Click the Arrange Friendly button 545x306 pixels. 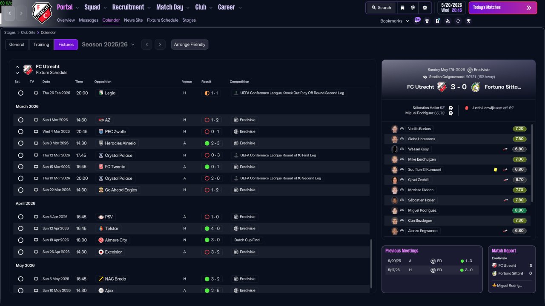coord(190,45)
